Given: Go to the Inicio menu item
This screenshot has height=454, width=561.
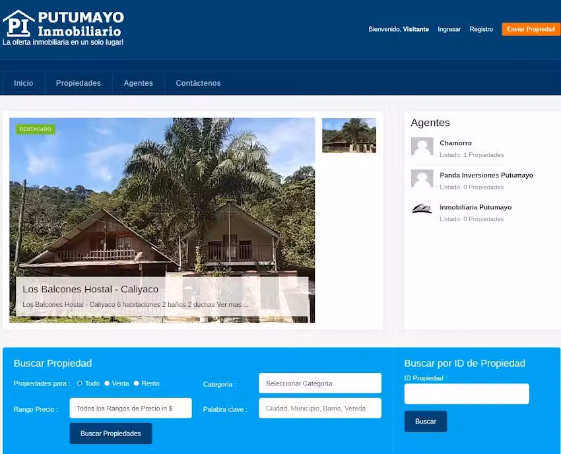Looking at the screenshot, I should (x=23, y=83).
